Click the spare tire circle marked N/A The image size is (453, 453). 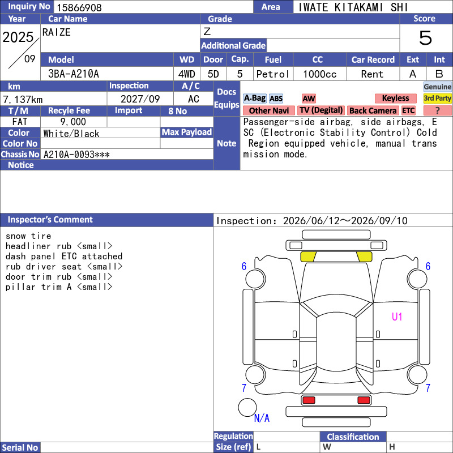pyautogui.click(x=247, y=407)
